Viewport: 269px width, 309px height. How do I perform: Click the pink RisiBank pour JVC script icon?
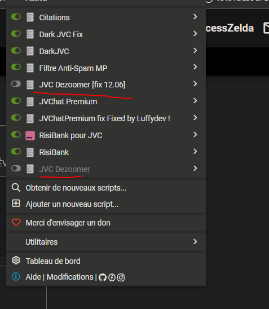(30, 135)
